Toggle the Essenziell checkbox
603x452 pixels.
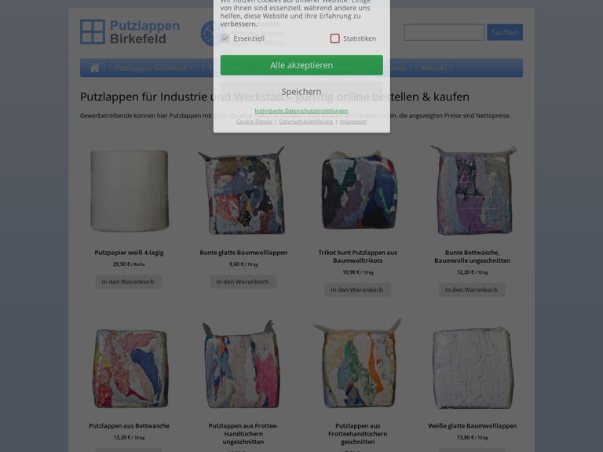tap(225, 38)
